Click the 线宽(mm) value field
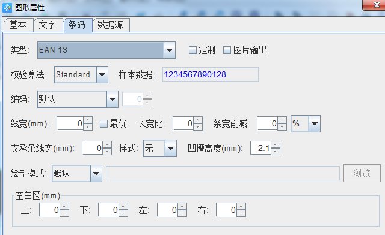385x235 pixels. click(x=70, y=123)
